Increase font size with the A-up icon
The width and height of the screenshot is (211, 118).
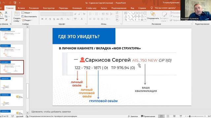coord(75,14)
